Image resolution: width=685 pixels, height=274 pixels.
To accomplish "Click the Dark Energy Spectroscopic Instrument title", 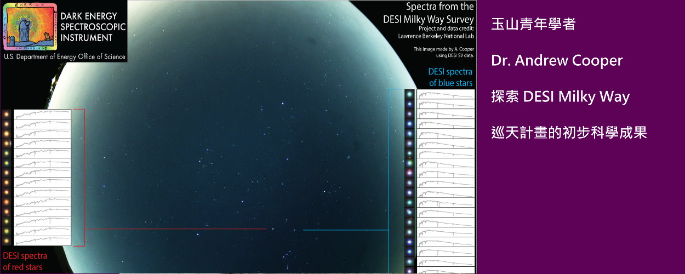I will pyautogui.click(x=93, y=26).
